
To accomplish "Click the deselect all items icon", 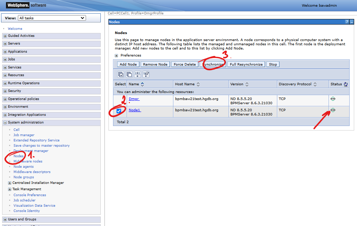I will [x=129, y=74].
